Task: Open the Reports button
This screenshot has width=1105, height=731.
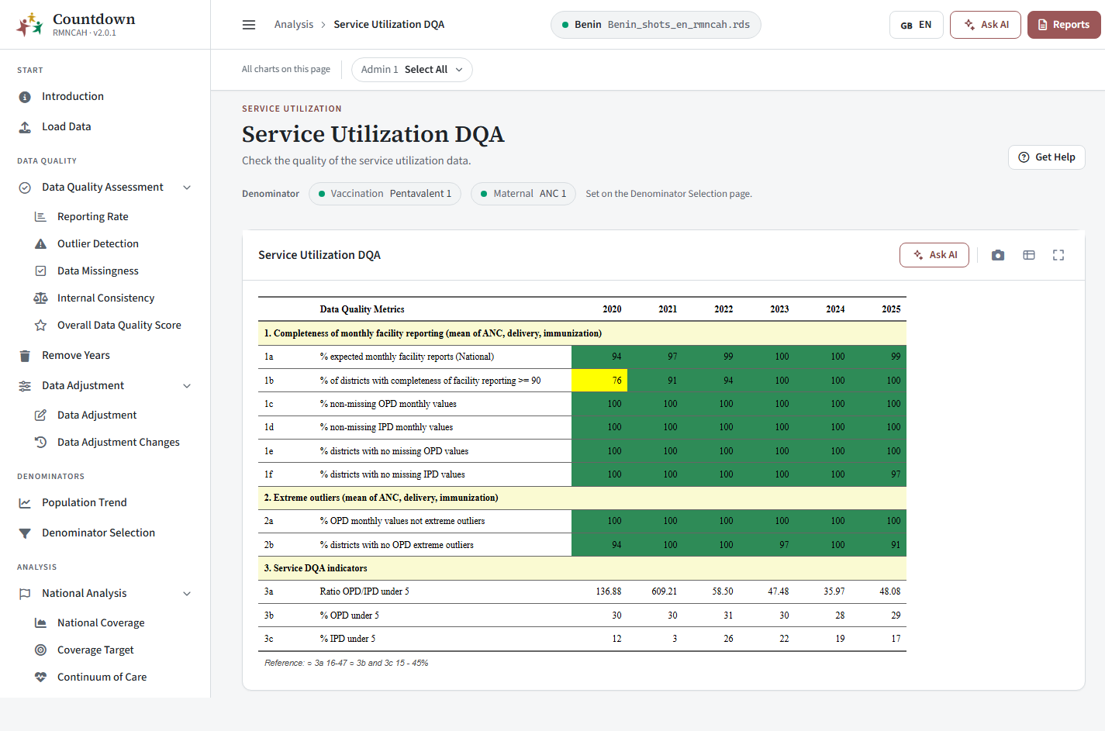Action: [1064, 25]
